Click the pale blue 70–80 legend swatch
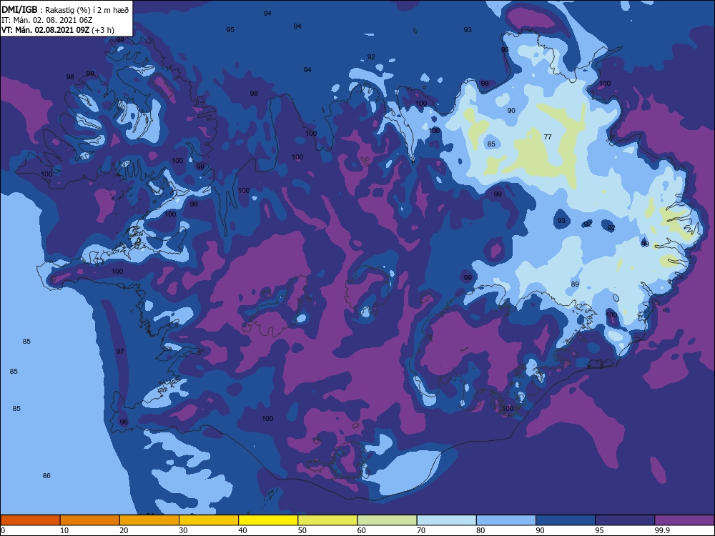The height and width of the screenshot is (536, 715). pos(447,520)
